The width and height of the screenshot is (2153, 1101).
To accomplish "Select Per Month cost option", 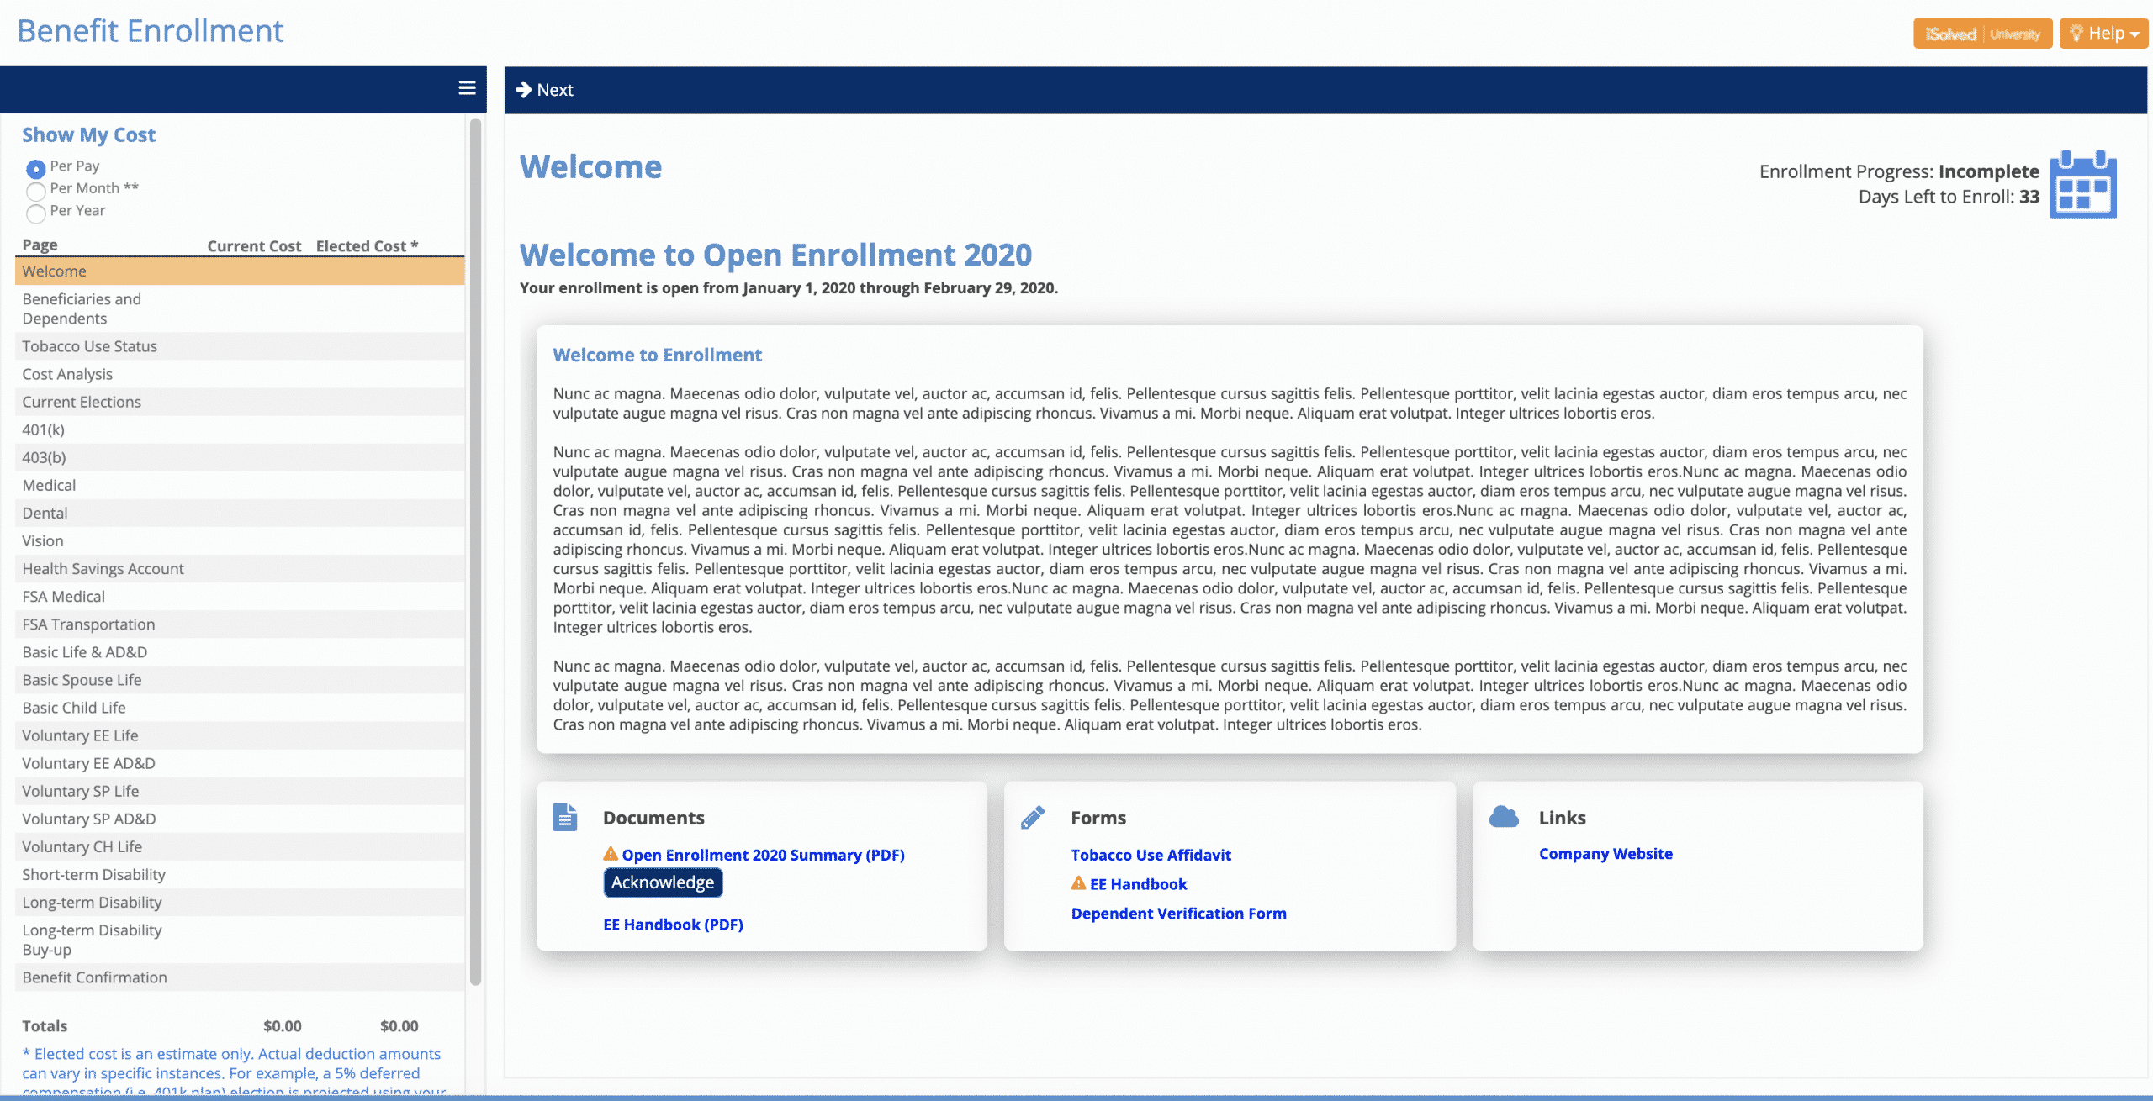I will pos(35,191).
